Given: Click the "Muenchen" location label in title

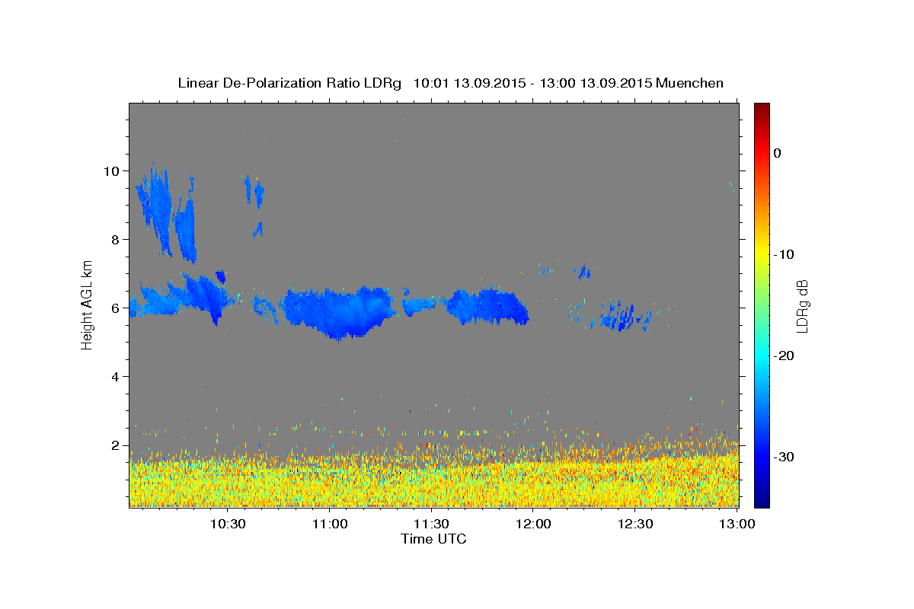Looking at the screenshot, I should click(689, 83).
